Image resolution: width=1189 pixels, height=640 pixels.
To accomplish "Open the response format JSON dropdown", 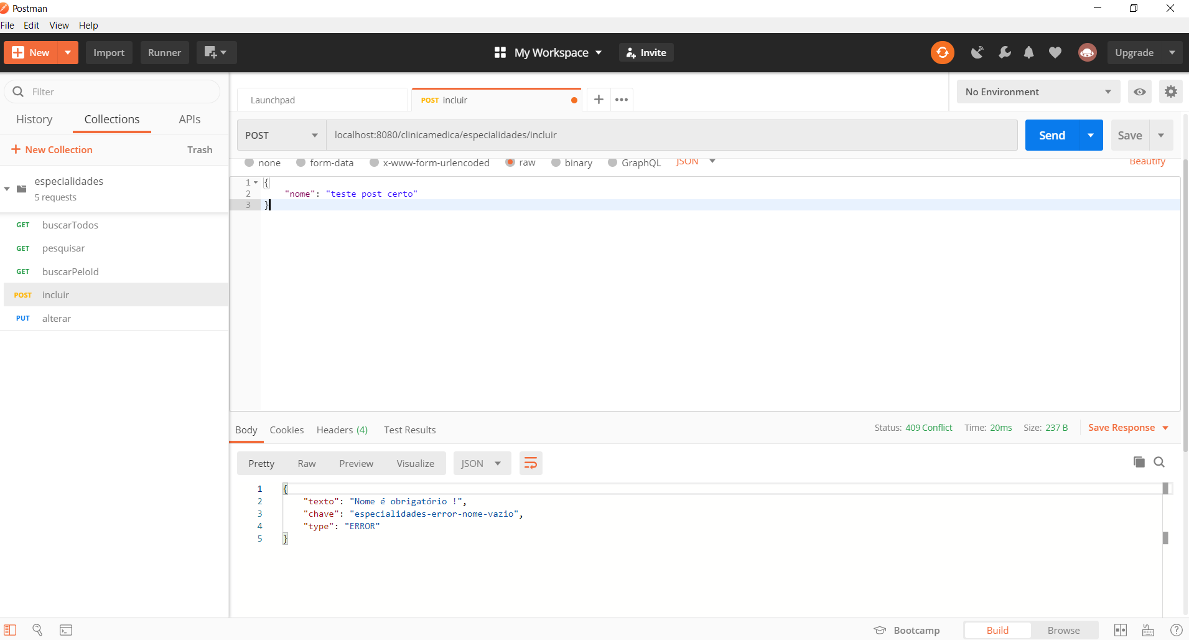I will point(482,463).
